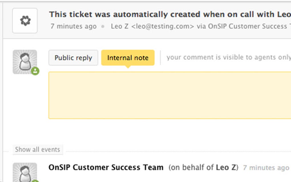This screenshot has width=291, height=182.
Task: Select the Internal note tab
Action: (128, 58)
